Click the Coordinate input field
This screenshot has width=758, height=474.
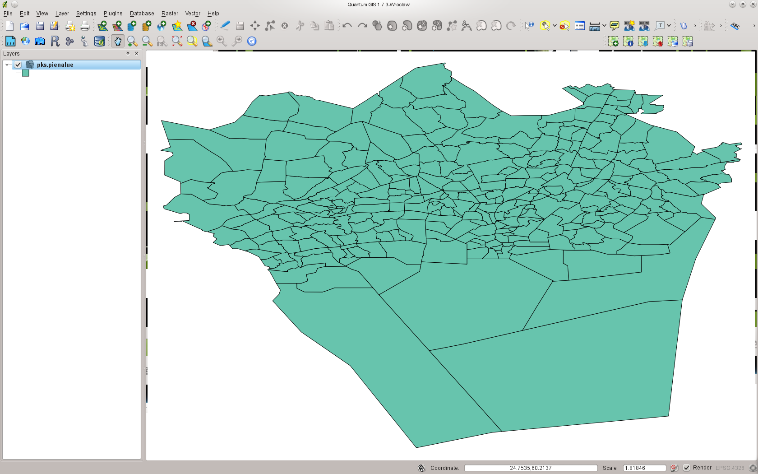[x=531, y=468]
